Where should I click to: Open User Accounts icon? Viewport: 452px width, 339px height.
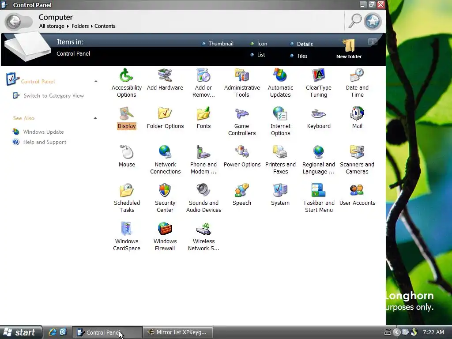[357, 191]
